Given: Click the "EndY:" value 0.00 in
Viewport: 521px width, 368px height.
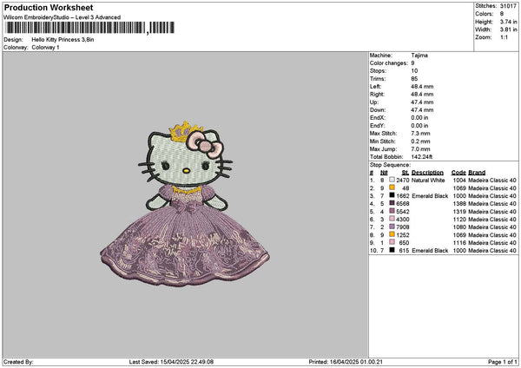Looking at the screenshot, I should pyautogui.click(x=419, y=126).
